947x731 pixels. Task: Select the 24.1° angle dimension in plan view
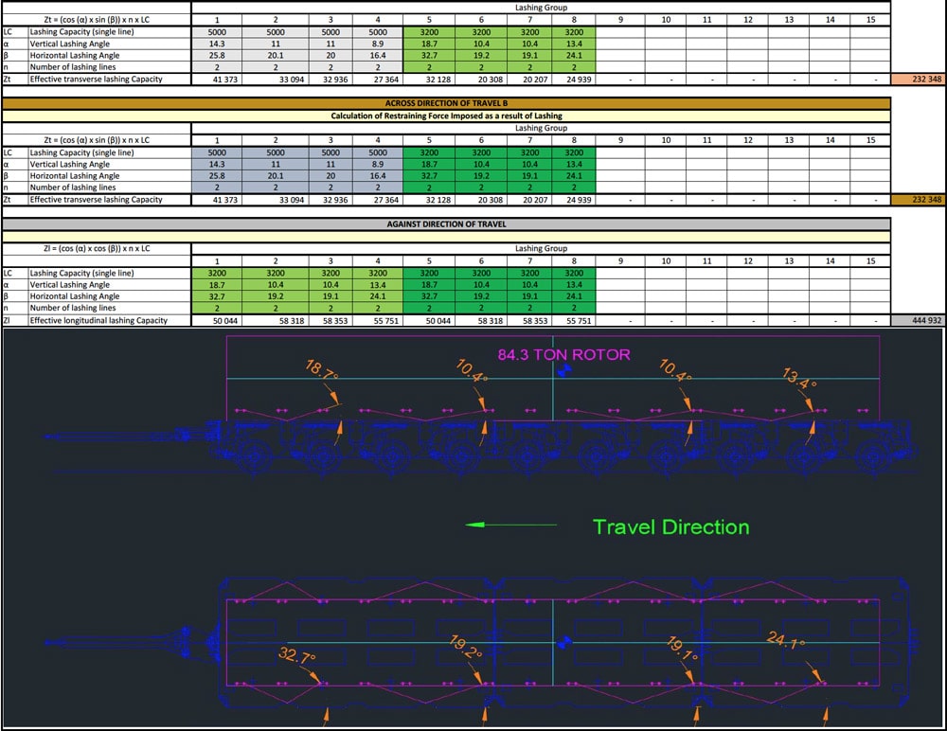pos(786,640)
